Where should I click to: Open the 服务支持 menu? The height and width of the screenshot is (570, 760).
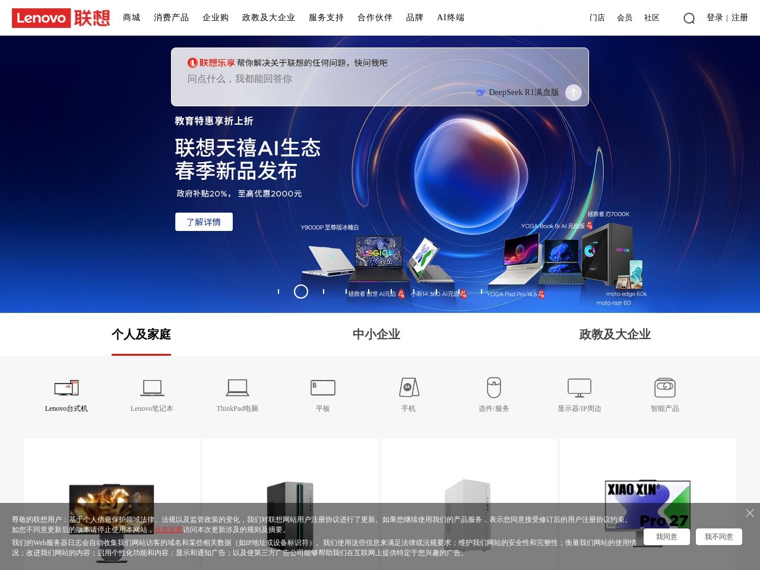pyautogui.click(x=327, y=18)
